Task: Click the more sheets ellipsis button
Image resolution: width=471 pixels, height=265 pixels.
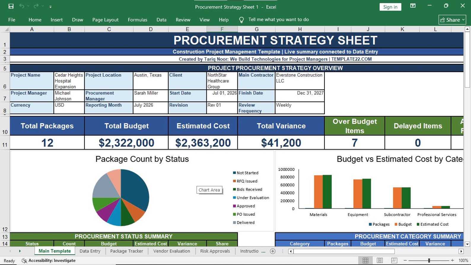Action: point(263,251)
